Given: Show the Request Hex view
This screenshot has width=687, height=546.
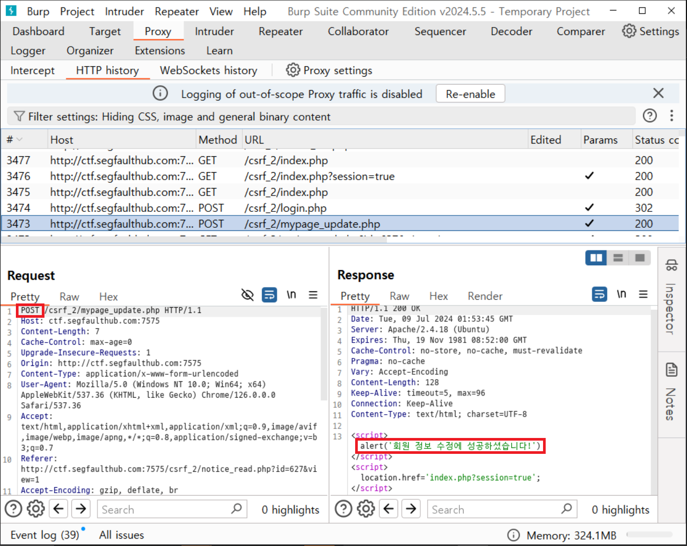Looking at the screenshot, I should pyautogui.click(x=109, y=297).
